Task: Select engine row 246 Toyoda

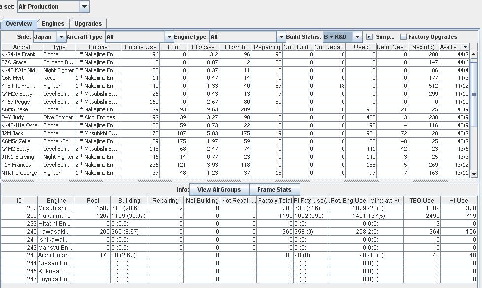Action: tap(239, 279)
